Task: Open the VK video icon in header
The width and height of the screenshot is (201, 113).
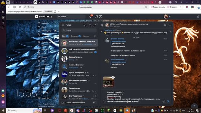Action: click(x=100, y=17)
